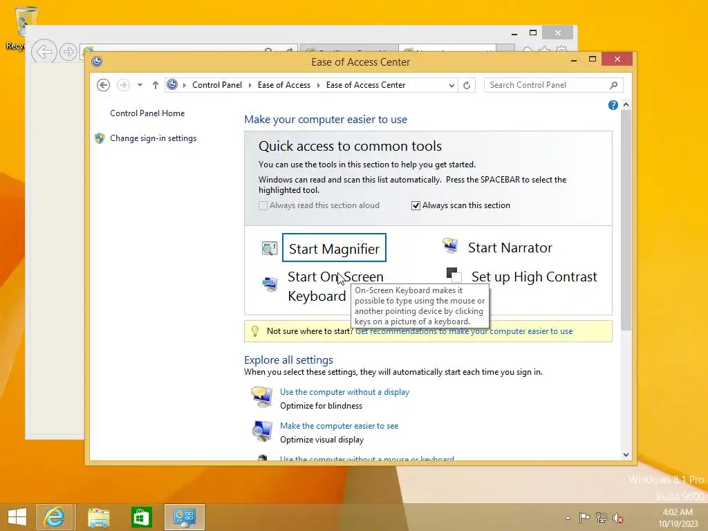The image size is (708, 531).
Task: Click the shield icon beside Change sign-in settings
Action: pyautogui.click(x=100, y=138)
